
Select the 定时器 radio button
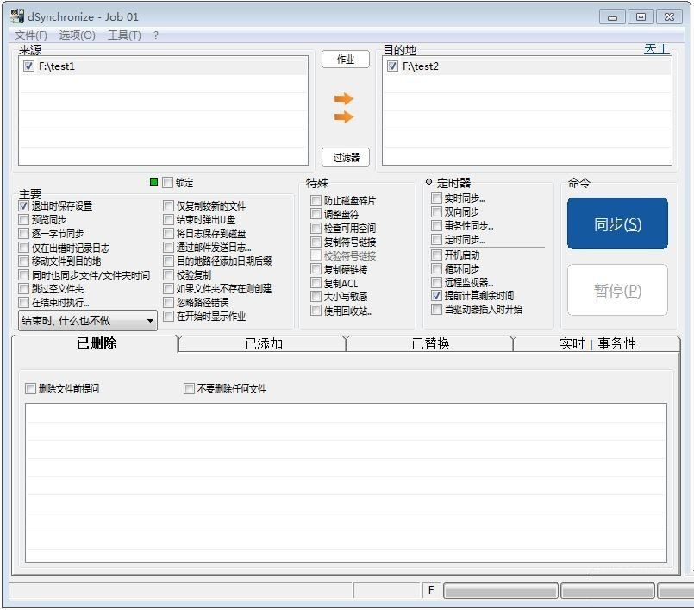click(x=428, y=182)
